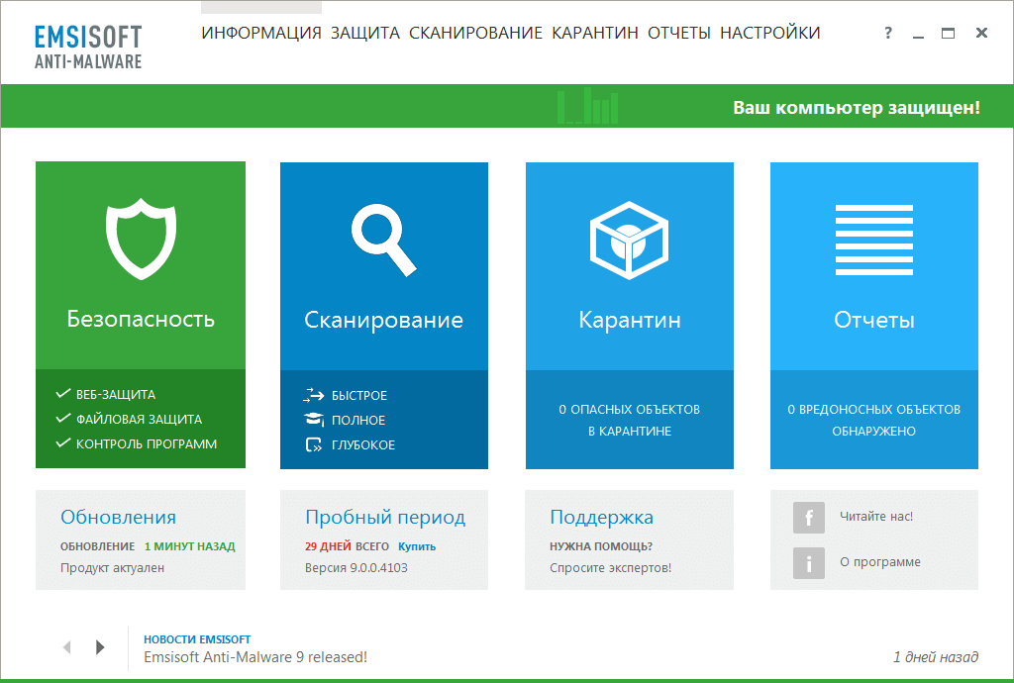This screenshot has height=683, width=1014.
Task: Open Facebook page via Читайте нас icon
Action: [808, 518]
